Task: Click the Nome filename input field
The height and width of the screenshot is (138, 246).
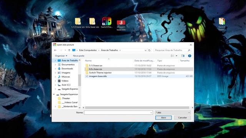Action: tap(118, 112)
